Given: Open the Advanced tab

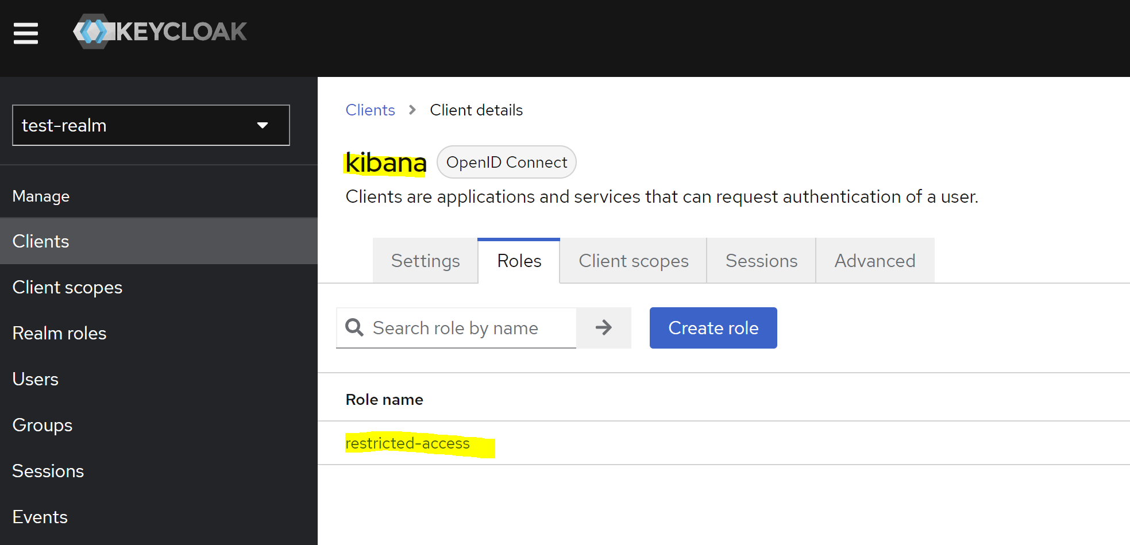Looking at the screenshot, I should click(x=874, y=261).
